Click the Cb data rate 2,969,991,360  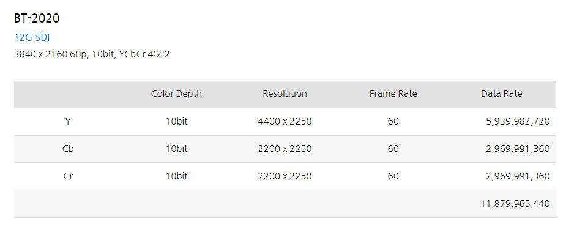coord(518,150)
